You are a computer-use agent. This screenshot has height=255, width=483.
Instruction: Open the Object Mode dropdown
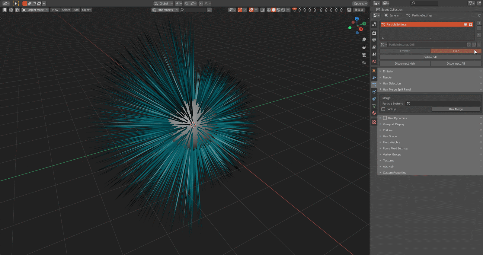(35, 10)
